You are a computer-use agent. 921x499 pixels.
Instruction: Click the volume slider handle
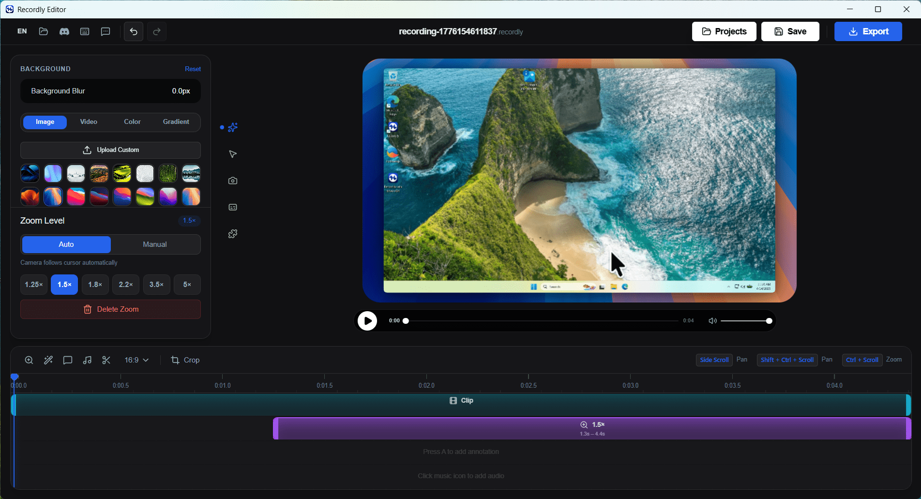tap(769, 321)
